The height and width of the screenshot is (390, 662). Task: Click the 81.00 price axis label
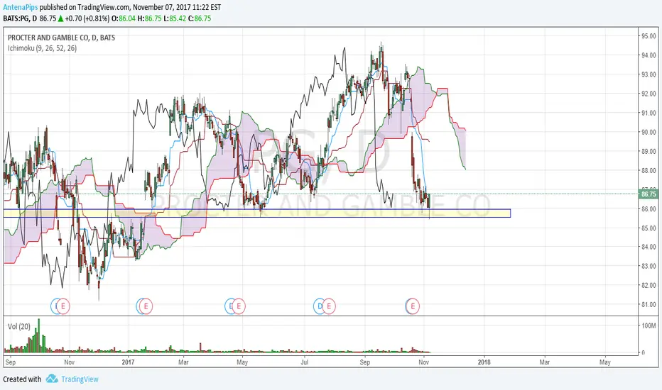pos(649,304)
